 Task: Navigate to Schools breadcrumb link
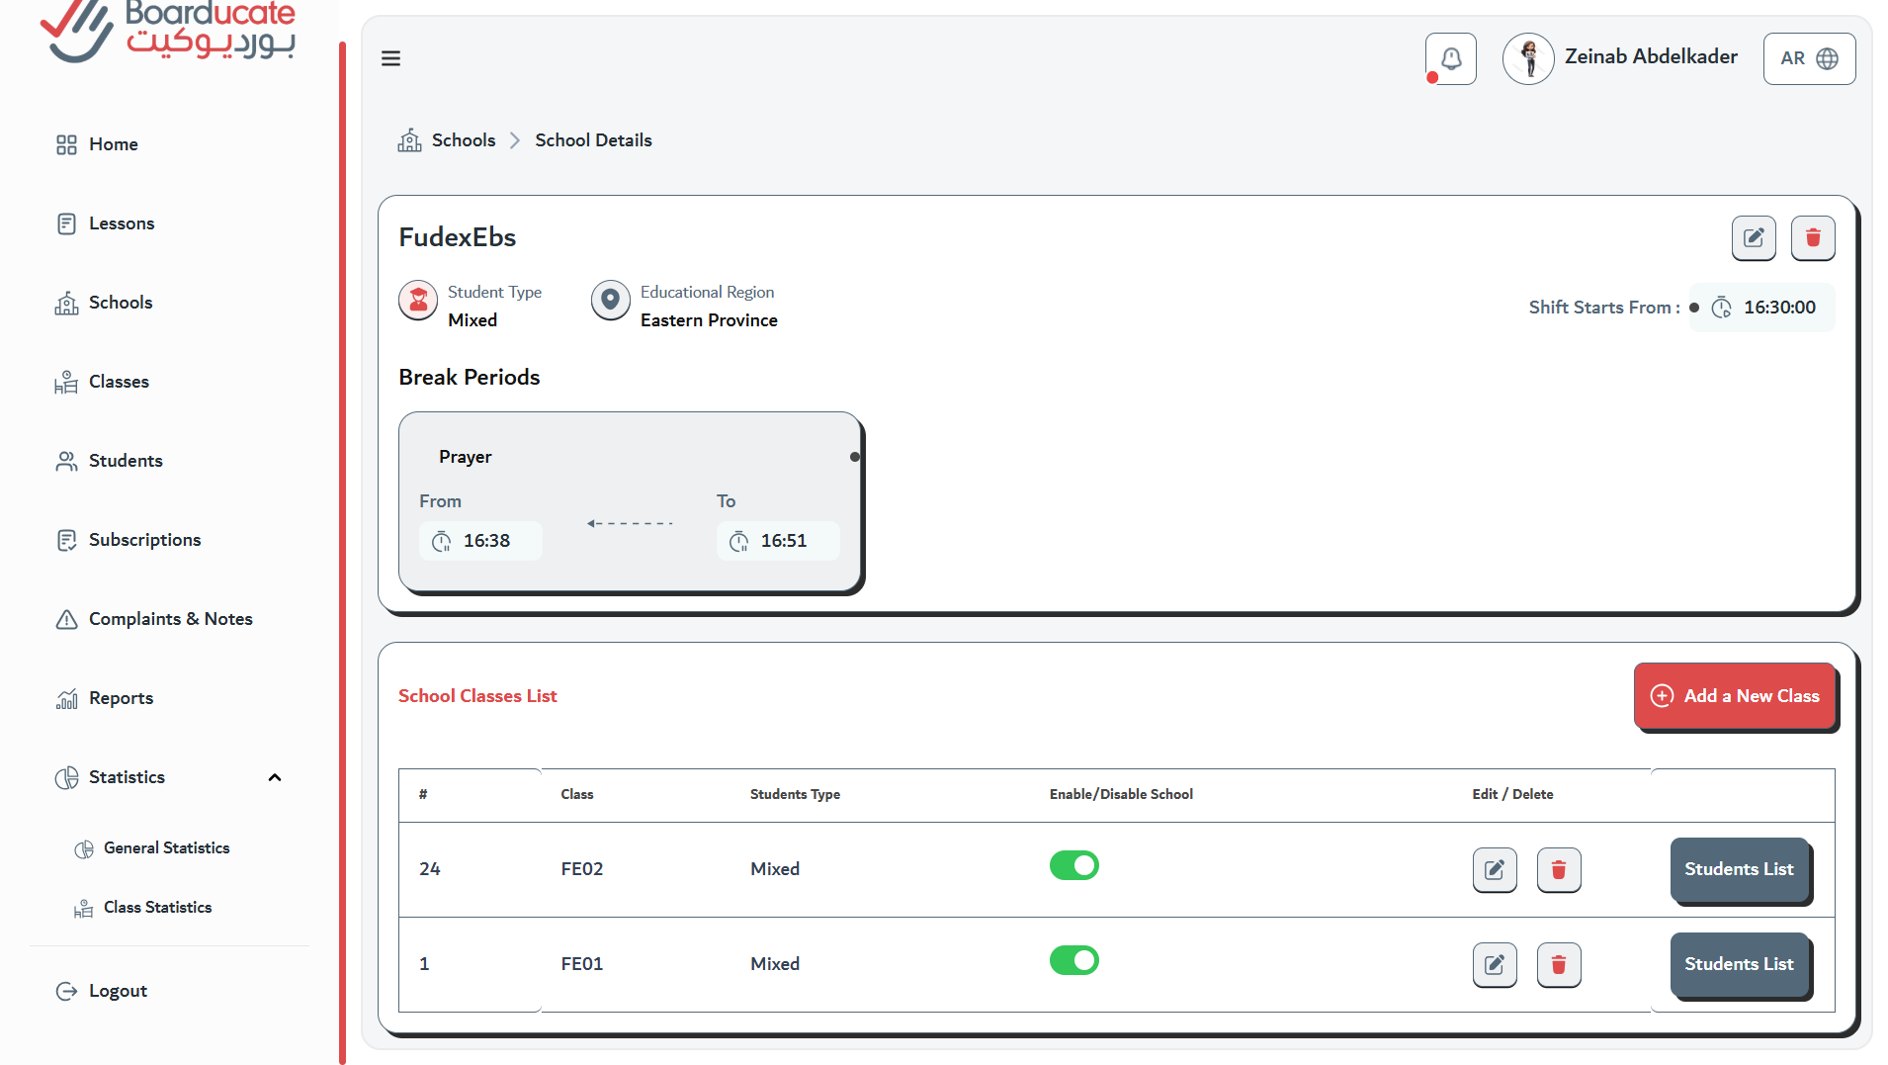click(463, 140)
